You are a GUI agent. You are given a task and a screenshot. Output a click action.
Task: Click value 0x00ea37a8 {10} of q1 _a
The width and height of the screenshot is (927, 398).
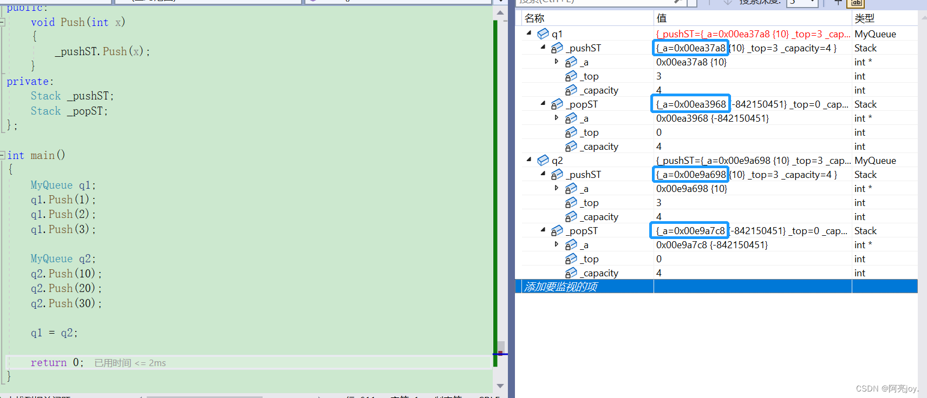691,62
